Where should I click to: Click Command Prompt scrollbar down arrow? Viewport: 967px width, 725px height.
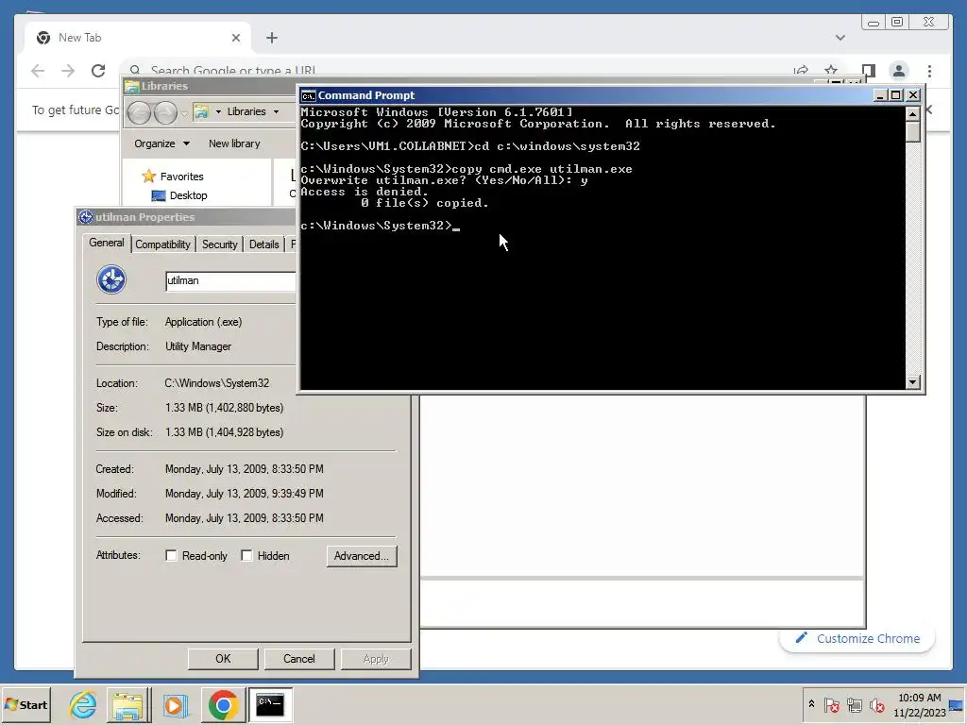[x=913, y=382]
